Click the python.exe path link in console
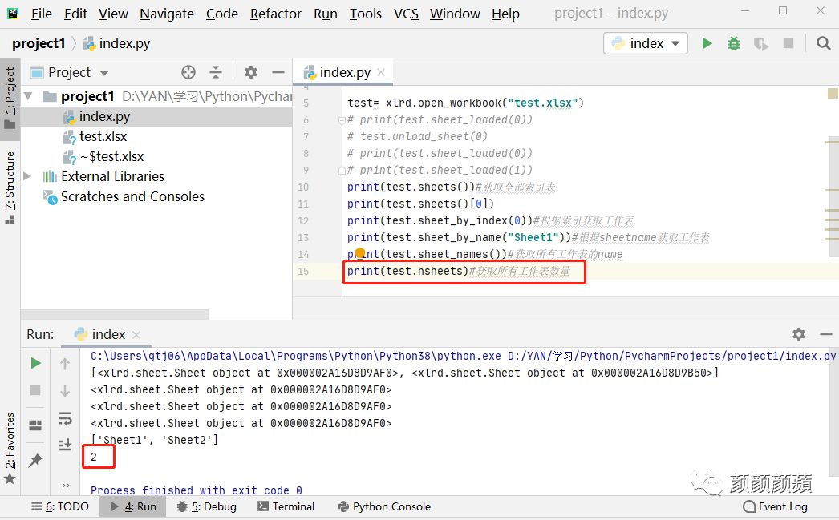839x520 pixels. click(295, 356)
